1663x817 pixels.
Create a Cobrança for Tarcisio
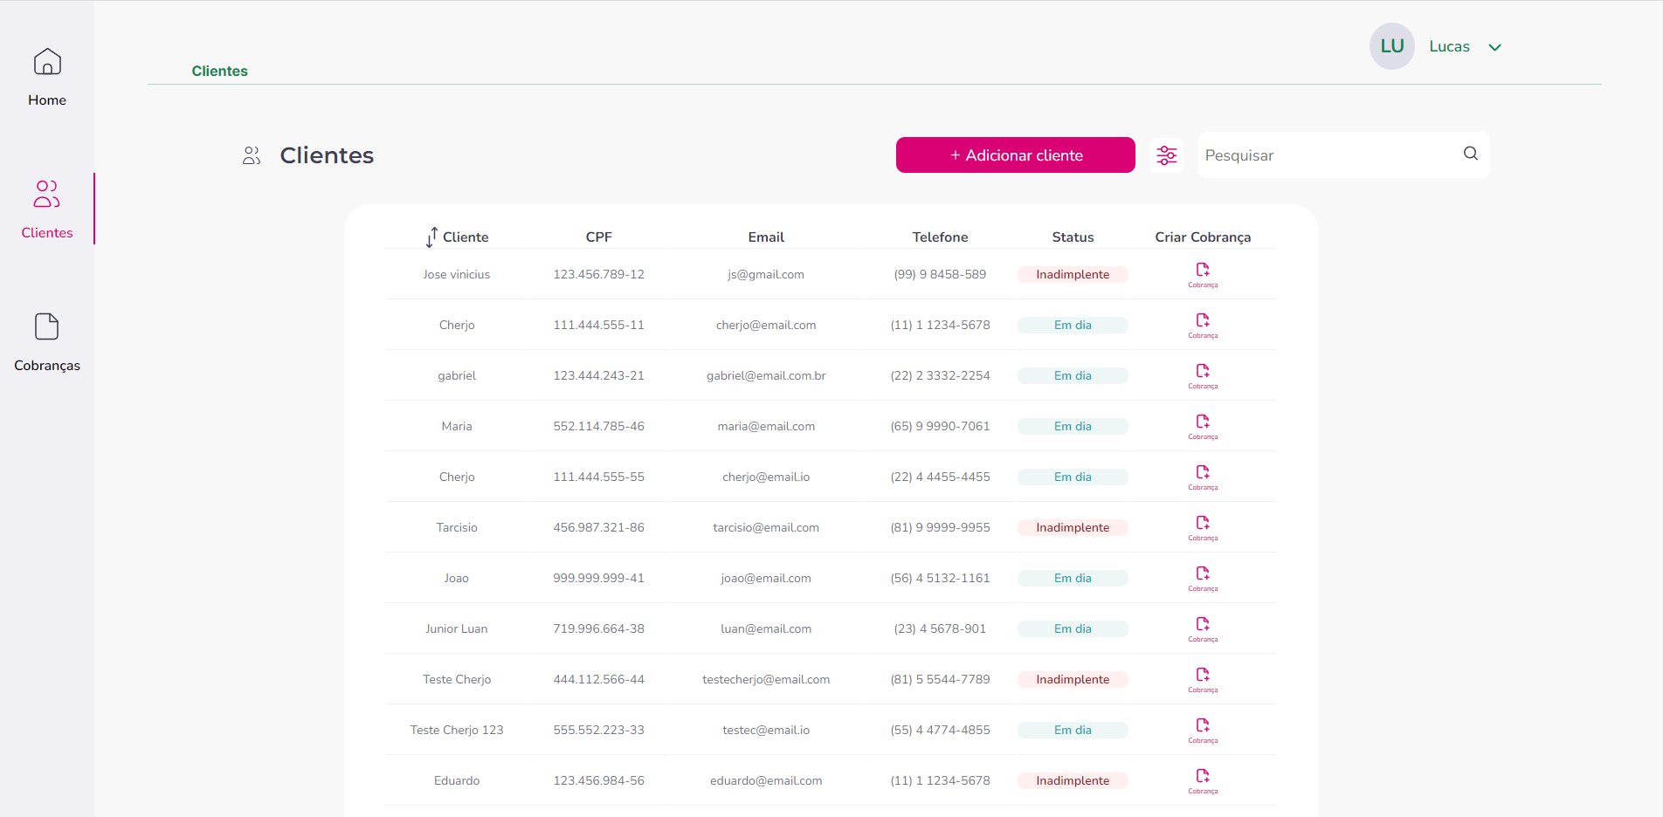1203,526
